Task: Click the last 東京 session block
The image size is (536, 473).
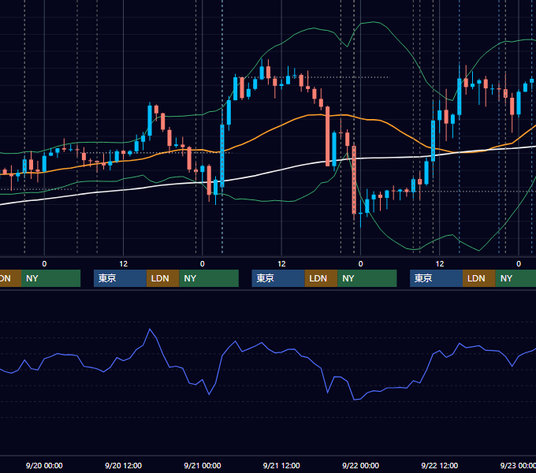Action: [436, 278]
